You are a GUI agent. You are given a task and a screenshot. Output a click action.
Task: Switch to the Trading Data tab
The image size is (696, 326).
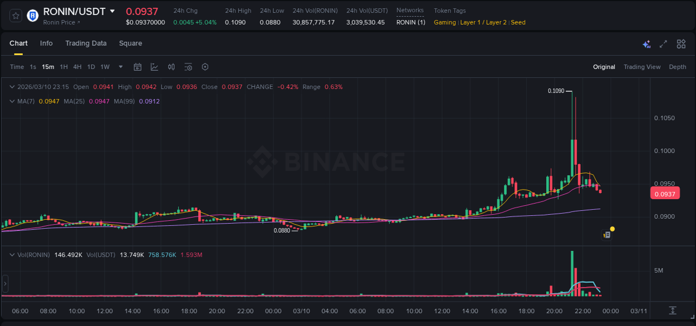tap(86, 43)
